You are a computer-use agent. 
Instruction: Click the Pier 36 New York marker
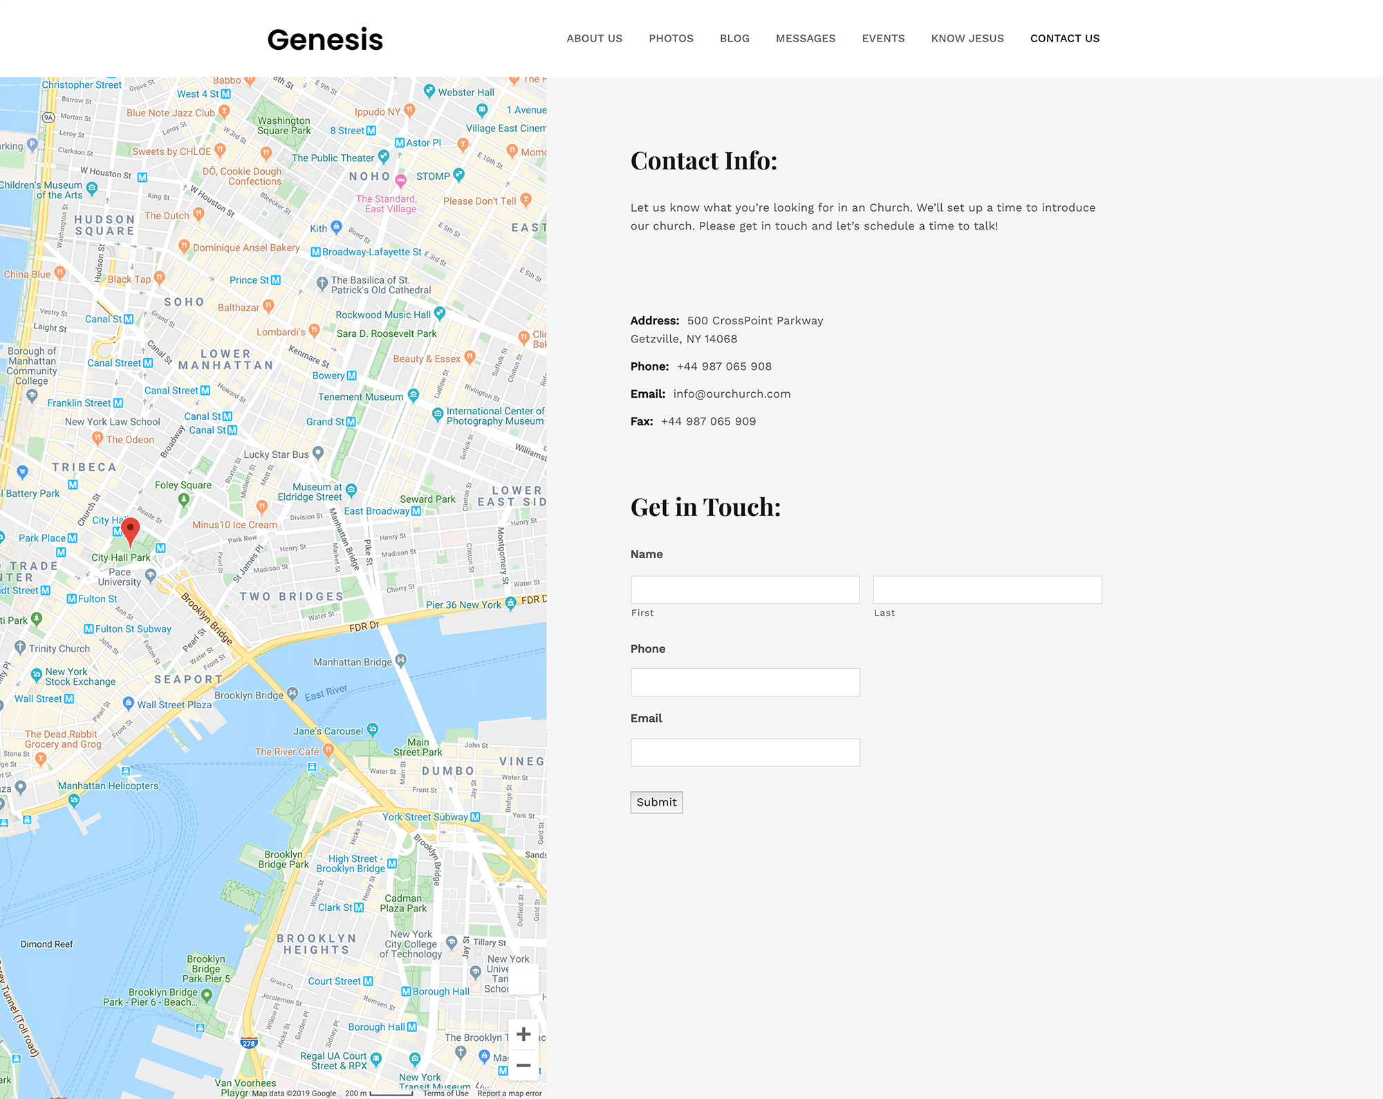[x=510, y=602]
